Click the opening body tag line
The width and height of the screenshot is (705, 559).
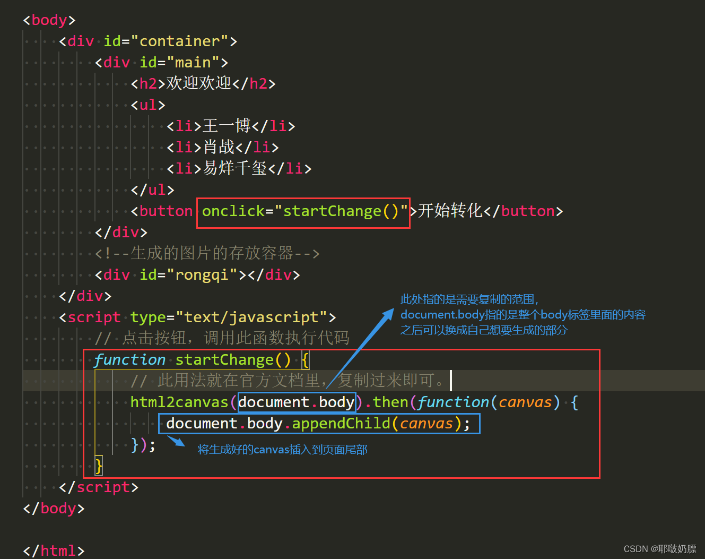pos(49,20)
